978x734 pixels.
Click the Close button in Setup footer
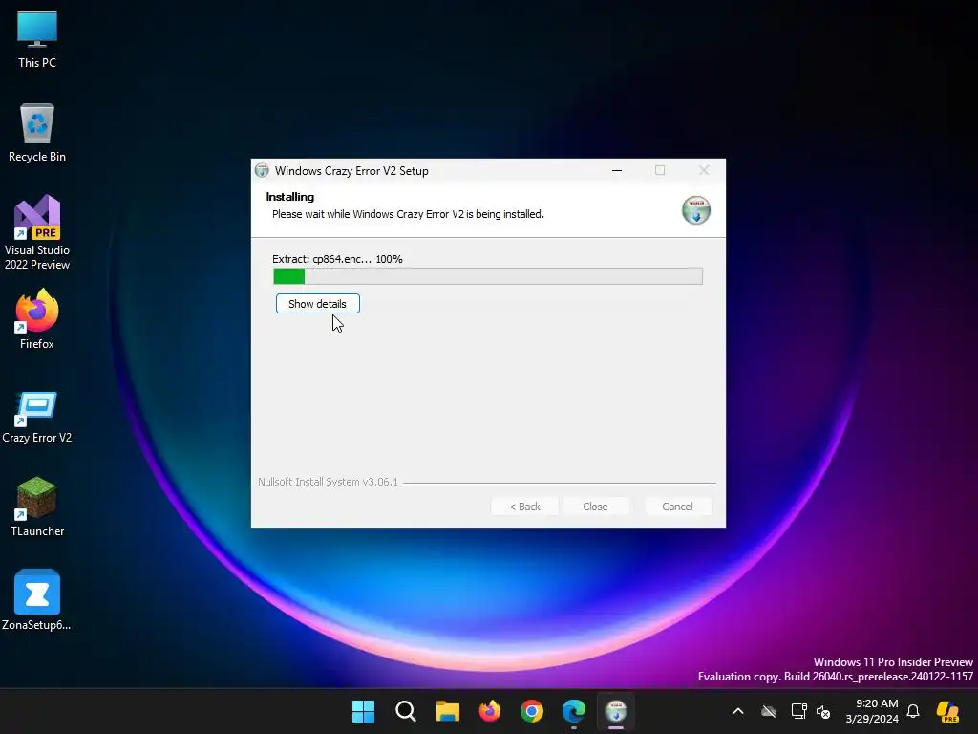tap(595, 507)
